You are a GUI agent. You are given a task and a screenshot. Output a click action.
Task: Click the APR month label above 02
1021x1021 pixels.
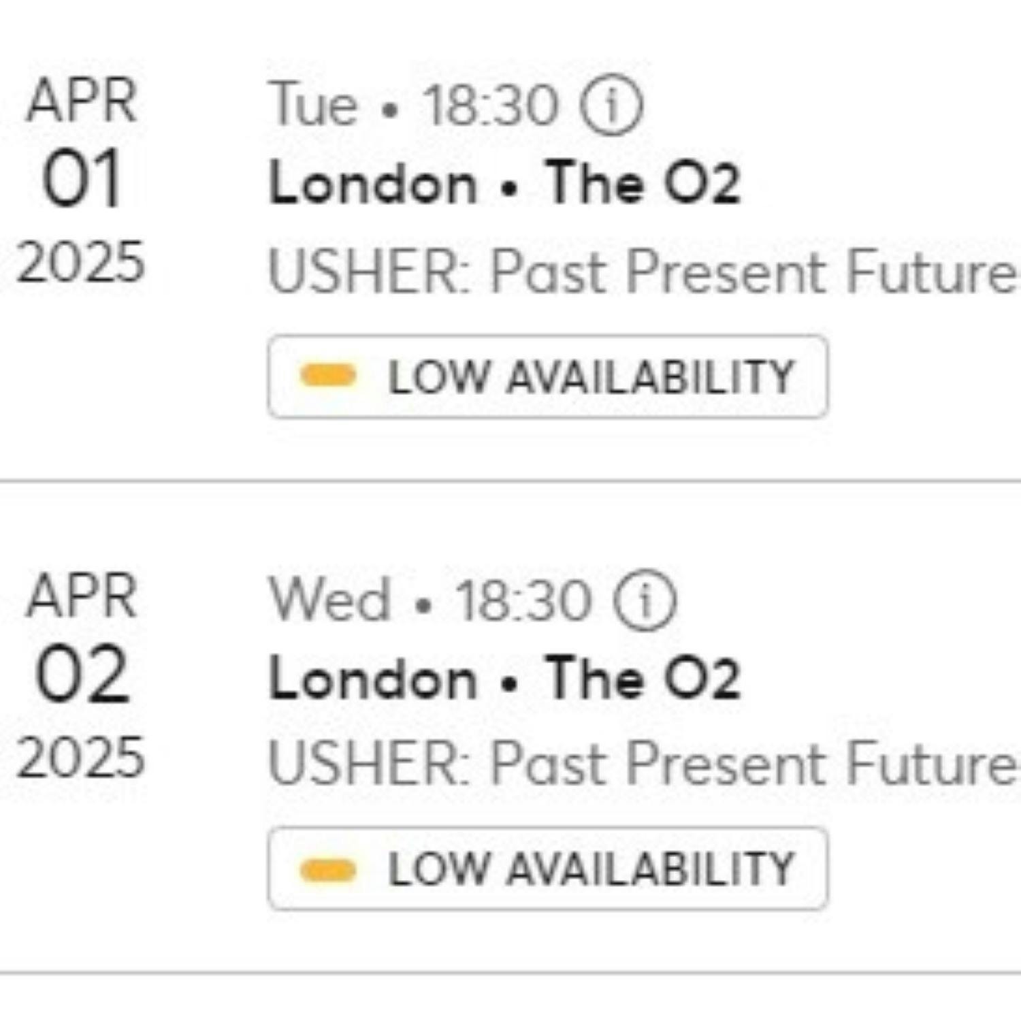[82, 596]
